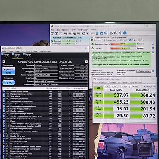Select the CRC-ошибки UDMA attribute row
The image size is (159, 159).
click(x=45, y=144)
